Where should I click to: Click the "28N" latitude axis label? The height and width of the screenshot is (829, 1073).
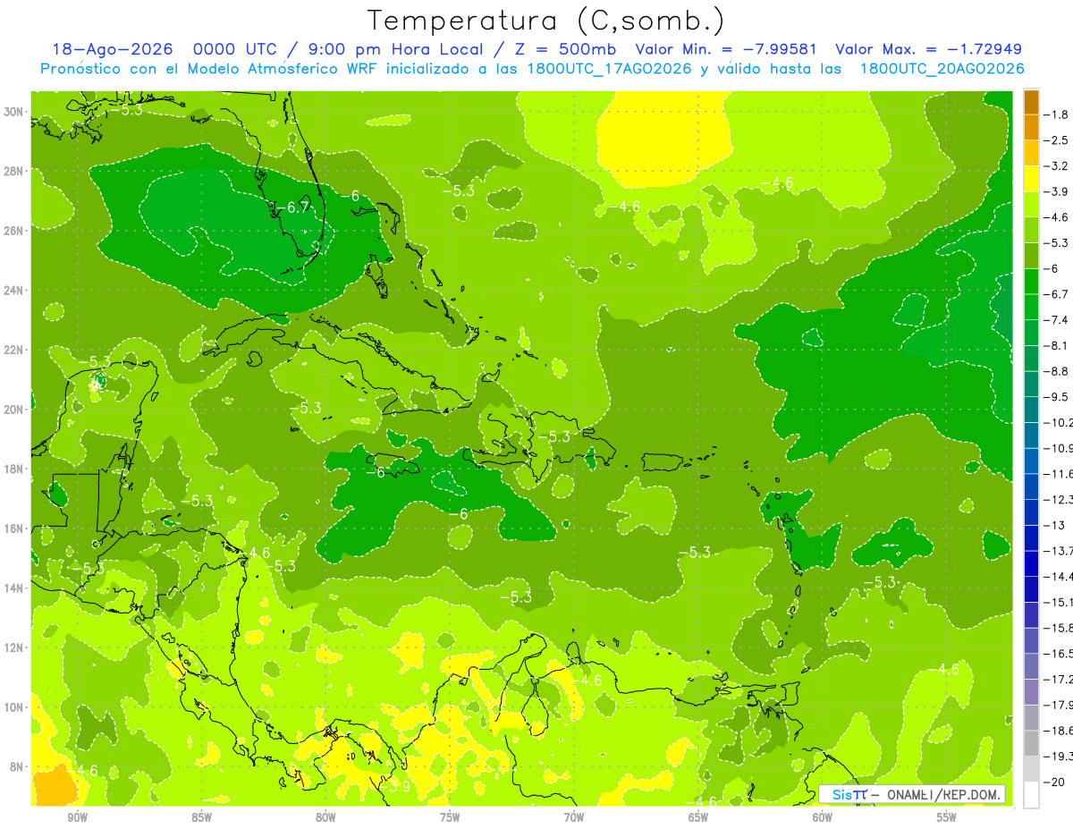tap(14, 171)
